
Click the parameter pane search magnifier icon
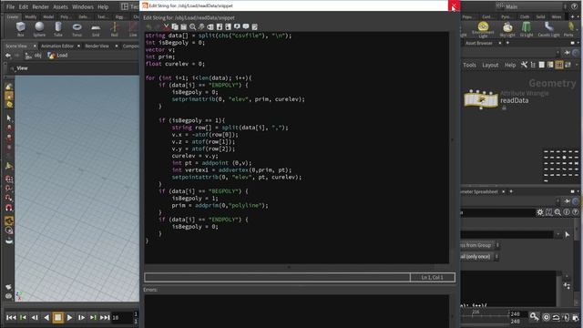[x=557, y=212]
